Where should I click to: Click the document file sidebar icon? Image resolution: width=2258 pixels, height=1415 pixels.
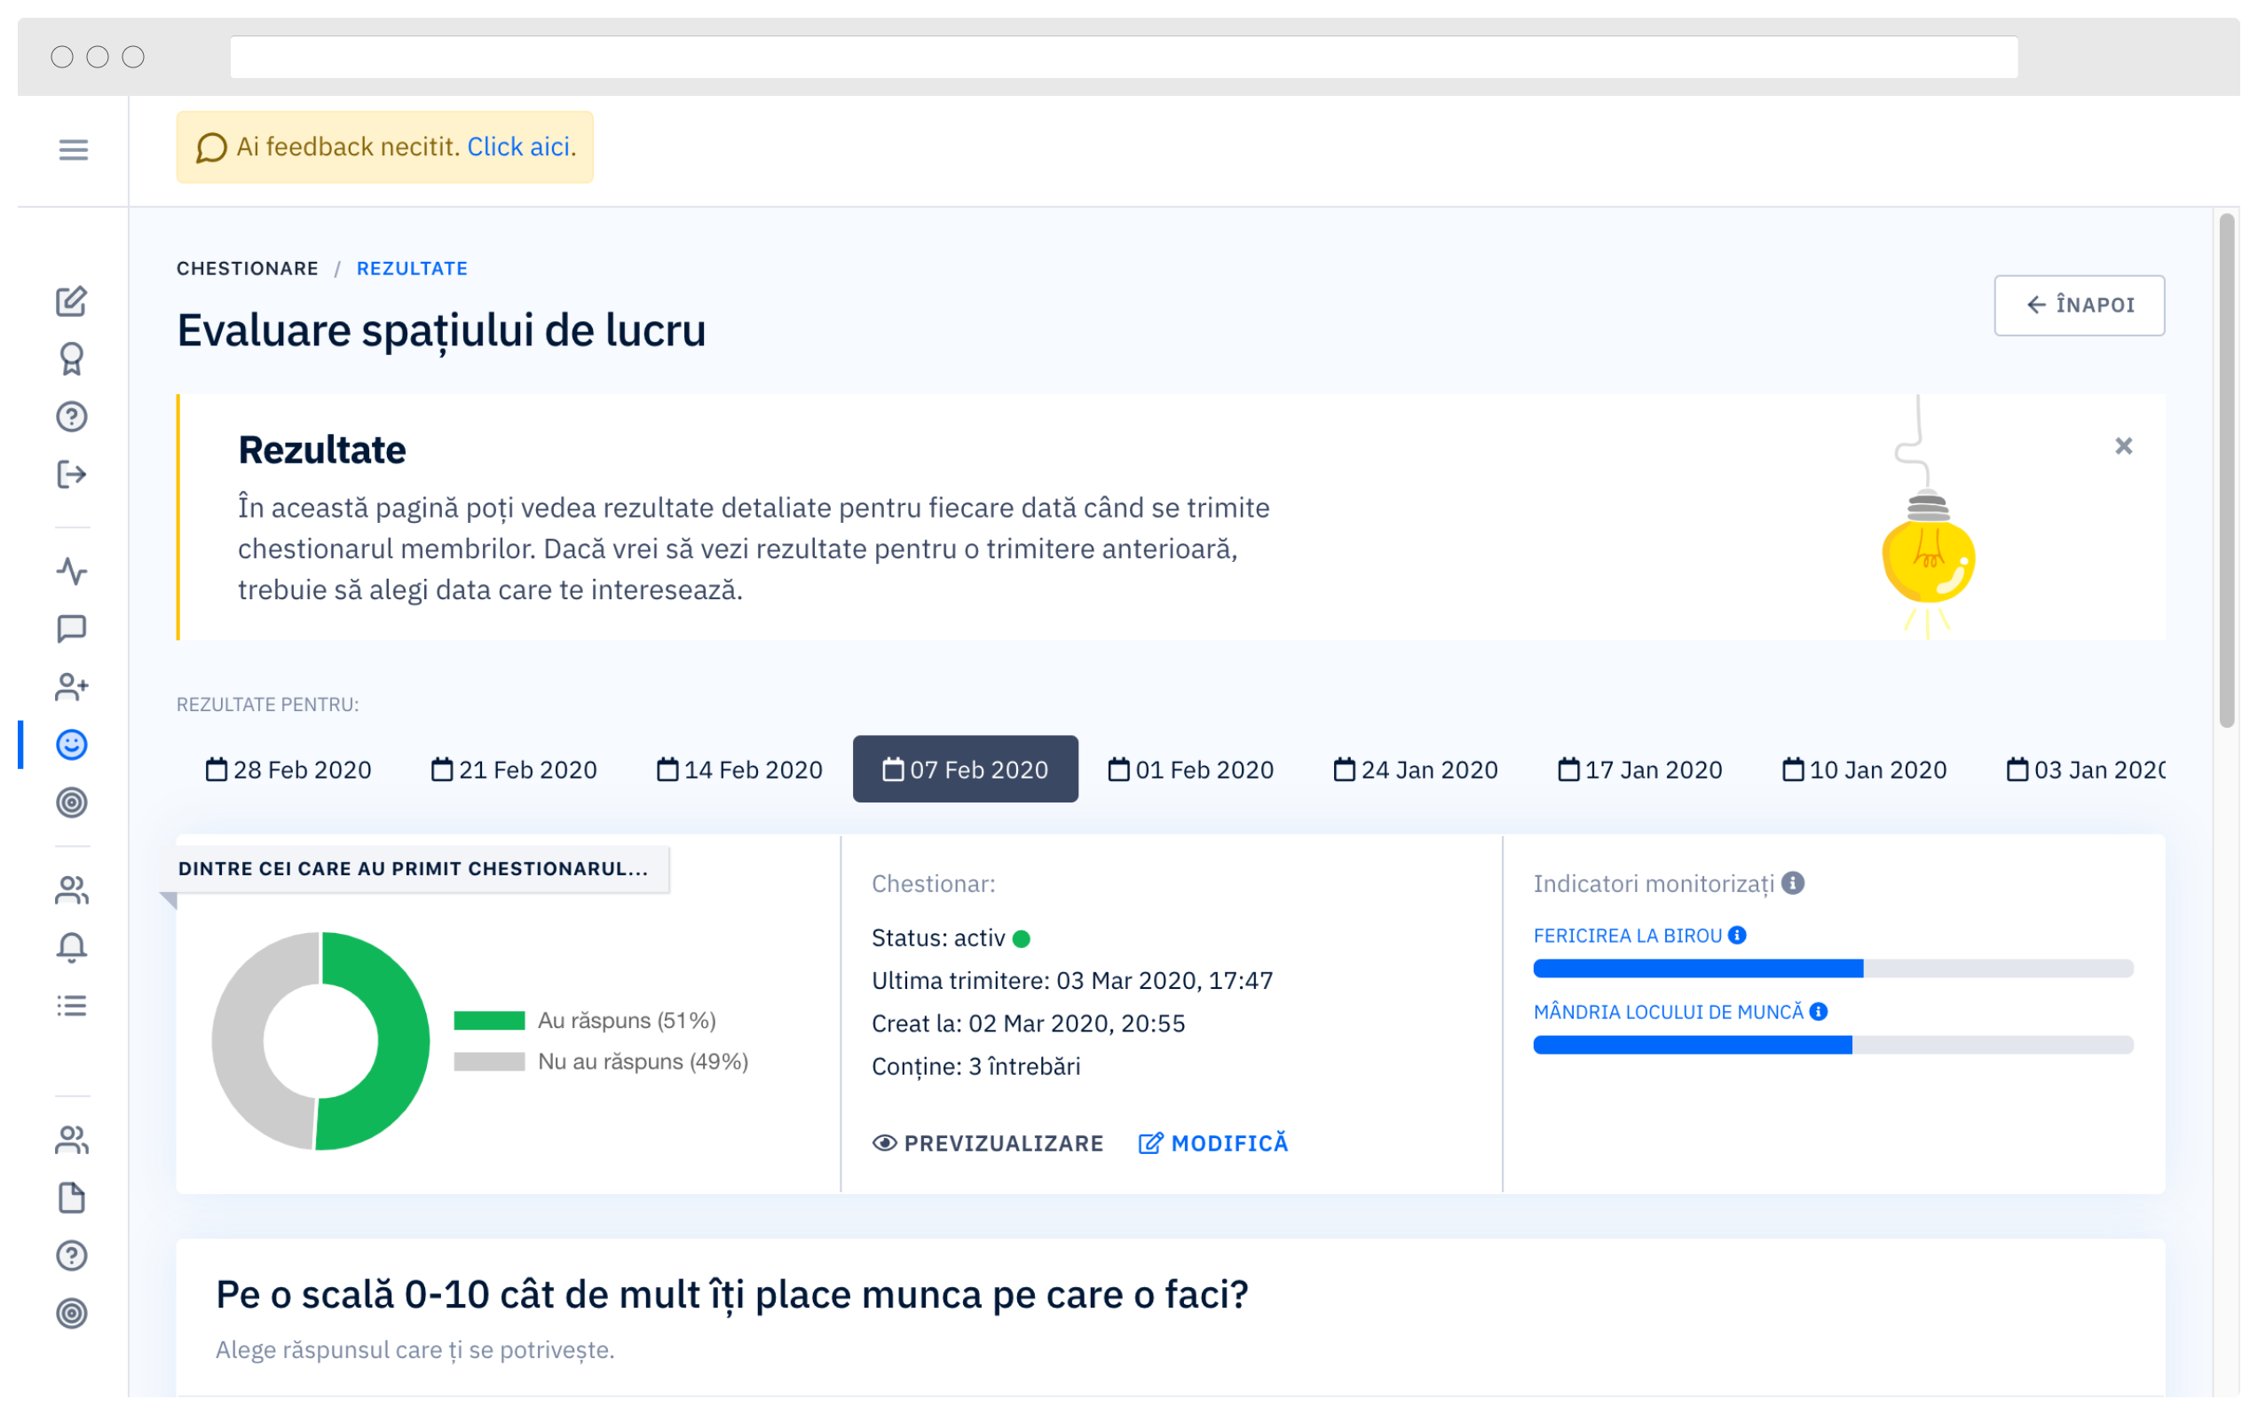72,1198
